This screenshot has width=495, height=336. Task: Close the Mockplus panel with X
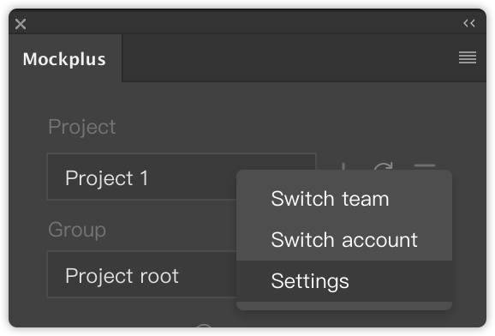(x=21, y=24)
